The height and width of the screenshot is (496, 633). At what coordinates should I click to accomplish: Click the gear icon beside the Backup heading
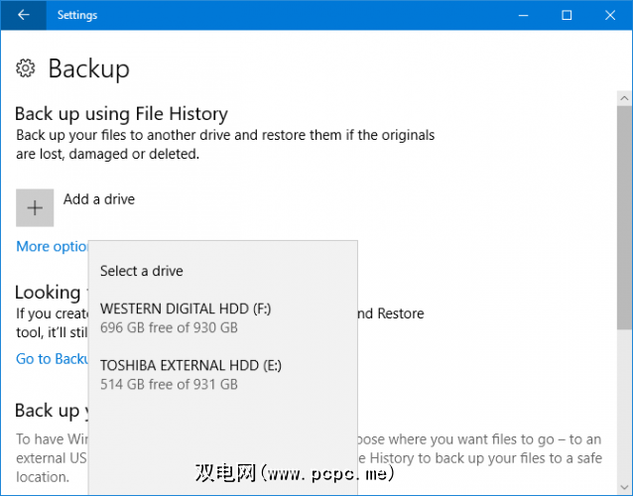click(27, 68)
